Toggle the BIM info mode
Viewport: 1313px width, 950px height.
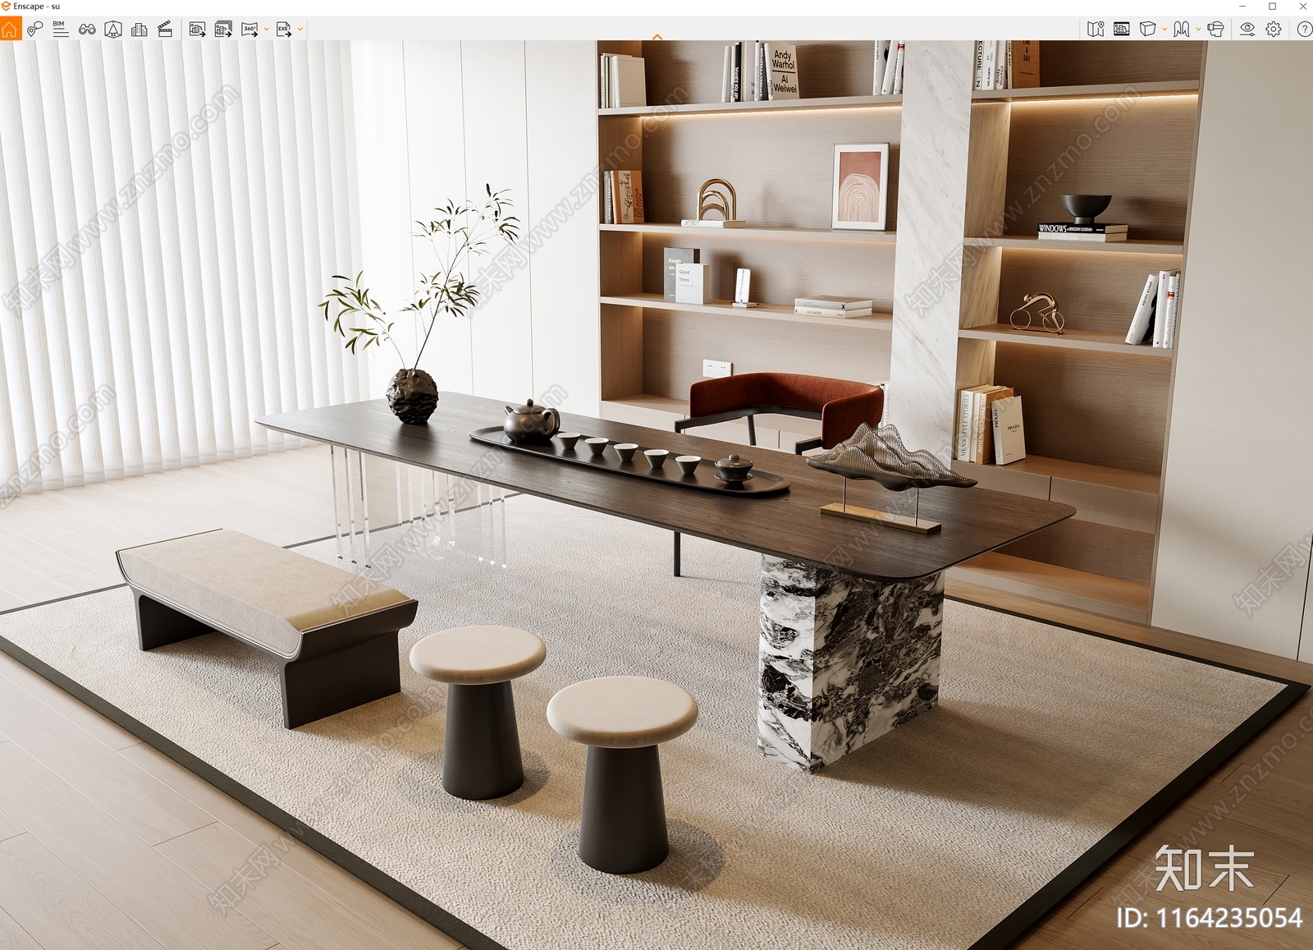[61, 30]
